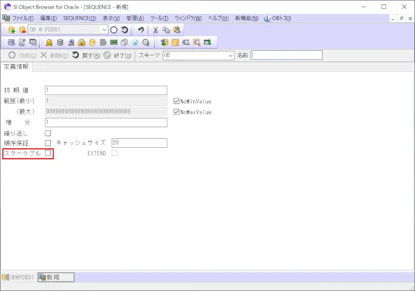Open the SQL execution icon
The height and width of the screenshot is (291, 415).
click(x=12, y=43)
